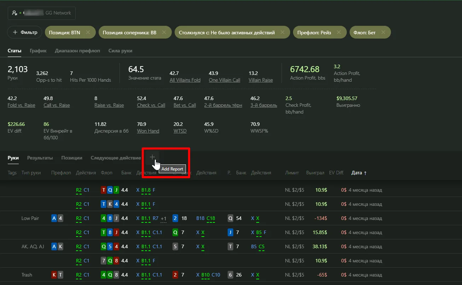The height and width of the screenshot is (285, 462).
Task: Close the 'Столкнулся с' filter chip
Action: [282, 33]
